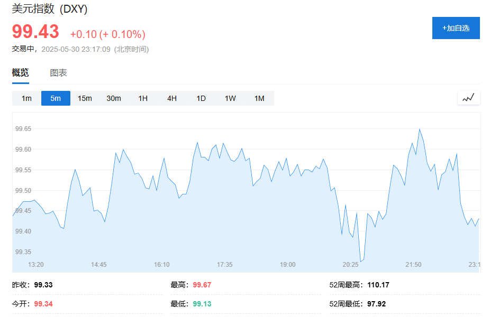The width and height of the screenshot is (490, 317).
Task: Click the chart peak near 21:50
Action: pos(419,129)
